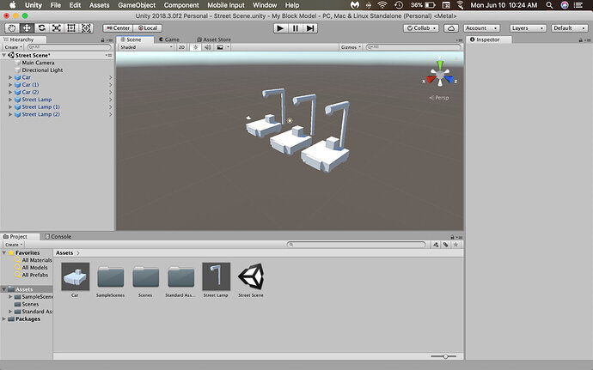Open the Component menu
The width and height of the screenshot is (593, 370).
(x=181, y=5)
